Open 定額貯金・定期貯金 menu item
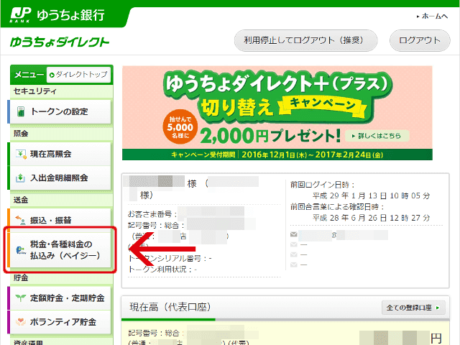 [x=60, y=298]
